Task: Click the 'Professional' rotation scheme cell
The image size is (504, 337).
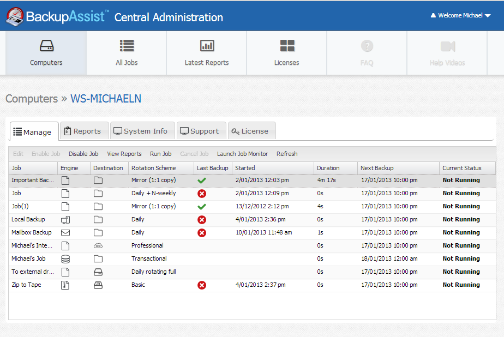Action: [x=147, y=246]
